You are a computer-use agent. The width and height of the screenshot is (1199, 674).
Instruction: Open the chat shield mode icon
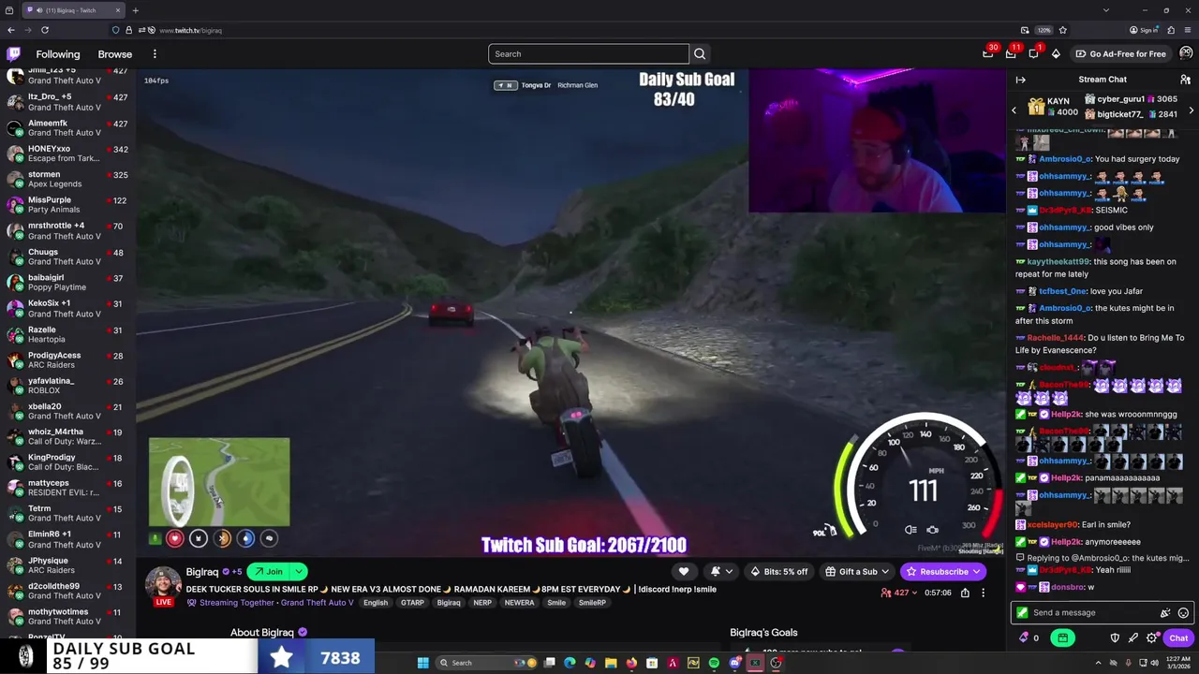click(1115, 638)
